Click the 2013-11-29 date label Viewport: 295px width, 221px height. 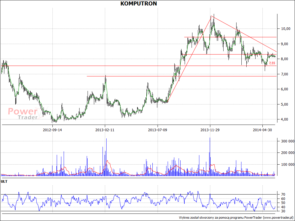click(x=210, y=130)
